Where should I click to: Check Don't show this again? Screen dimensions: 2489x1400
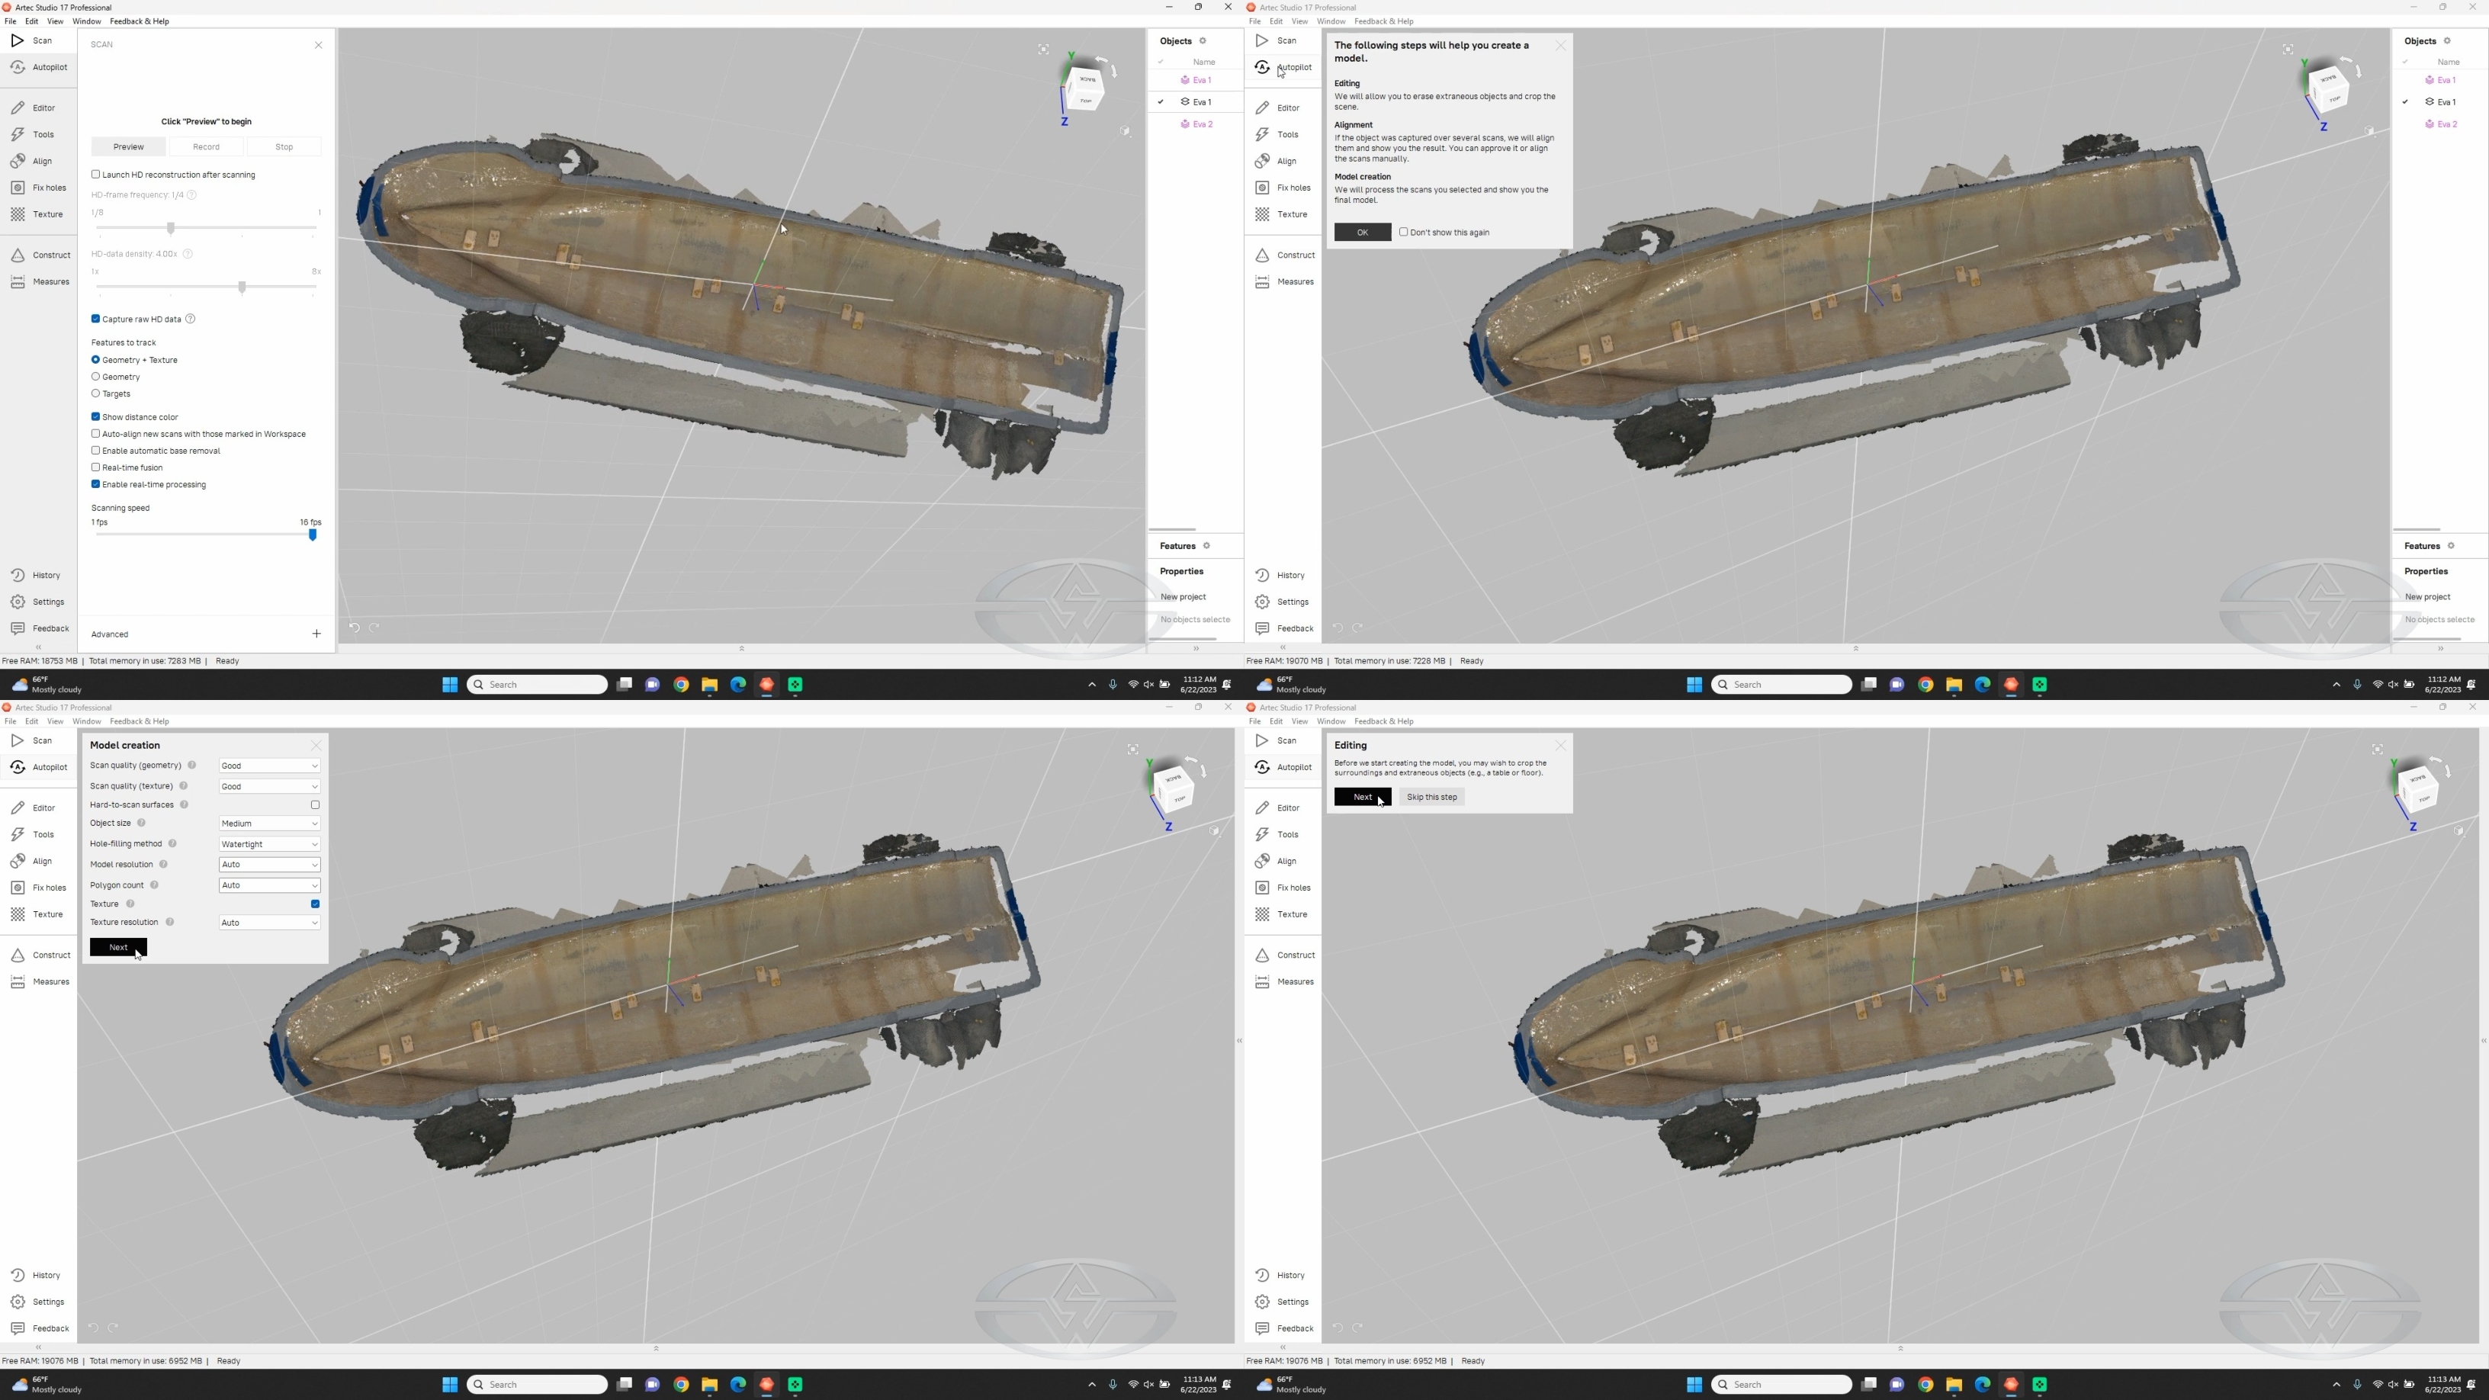pos(1404,232)
